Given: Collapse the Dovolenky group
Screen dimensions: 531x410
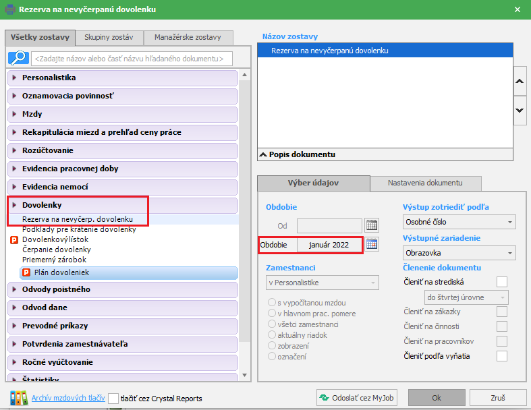Looking at the screenshot, I should (x=123, y=206).
